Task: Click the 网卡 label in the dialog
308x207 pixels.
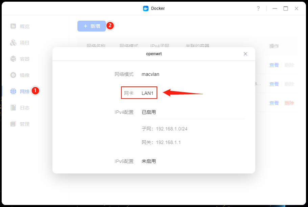Action: pyautogui.click(x=129, y=93)
